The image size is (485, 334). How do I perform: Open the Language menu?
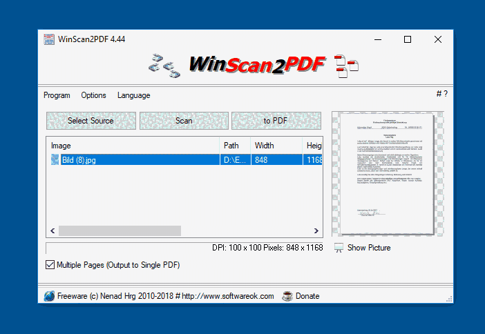pyautogui.click(x=133, y=95)
